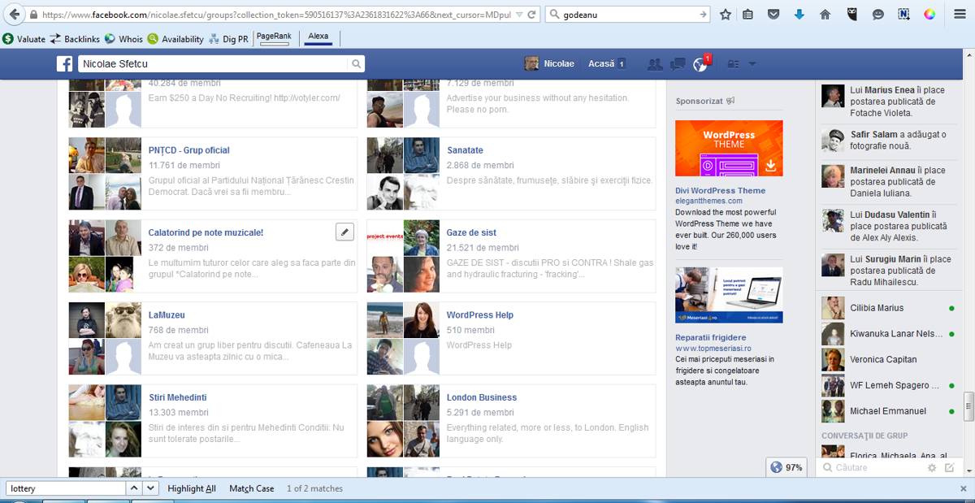Open chat with Veronica Capitan
This screenshot has width=975, height=503.
point(887,359)
